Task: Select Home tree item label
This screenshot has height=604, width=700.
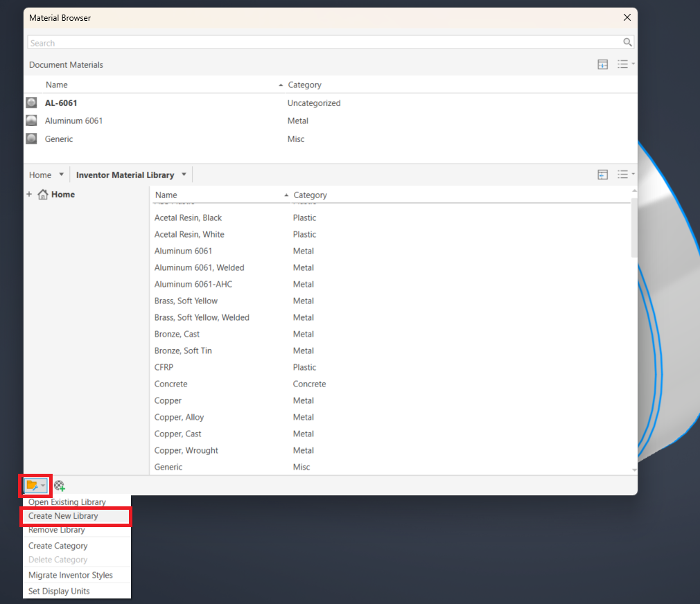Action: tap(63, 194)
